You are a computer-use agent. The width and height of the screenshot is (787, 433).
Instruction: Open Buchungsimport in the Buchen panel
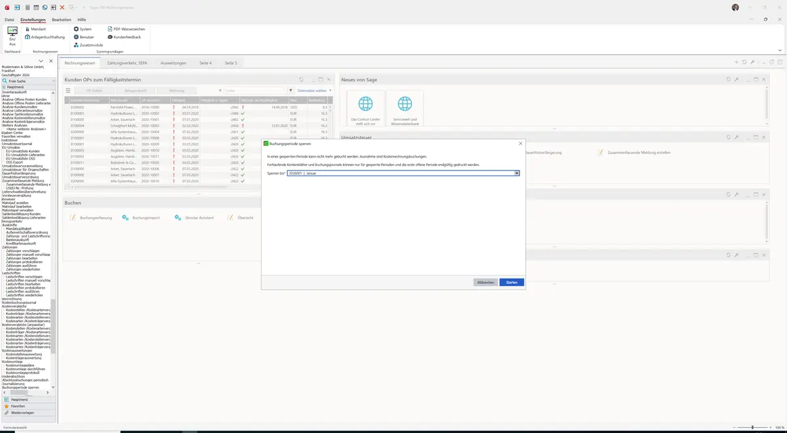click(x=141, y=217)
